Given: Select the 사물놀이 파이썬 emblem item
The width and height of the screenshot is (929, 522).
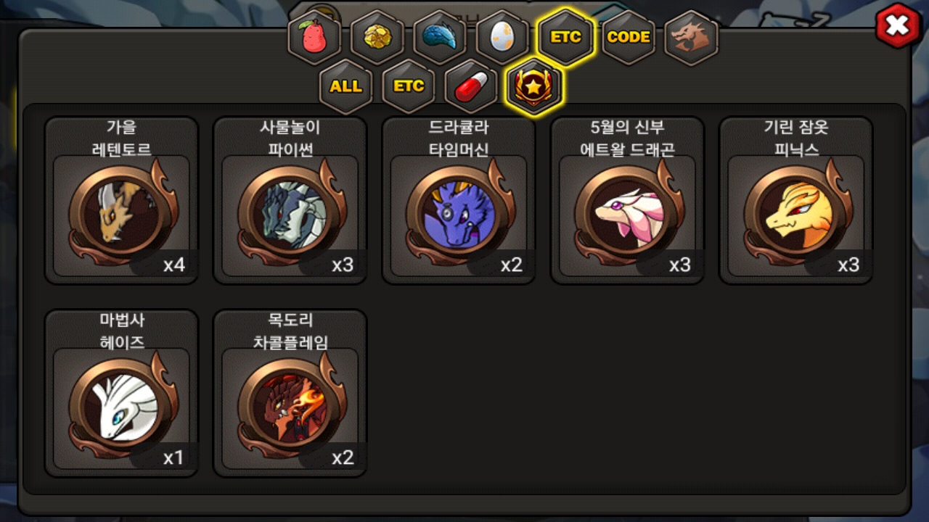Looking at the screenshot, I should 290,201.
